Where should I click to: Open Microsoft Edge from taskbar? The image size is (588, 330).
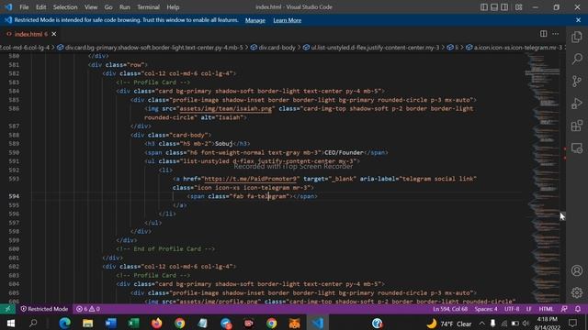pyautogui.click(x=65, y=324)
